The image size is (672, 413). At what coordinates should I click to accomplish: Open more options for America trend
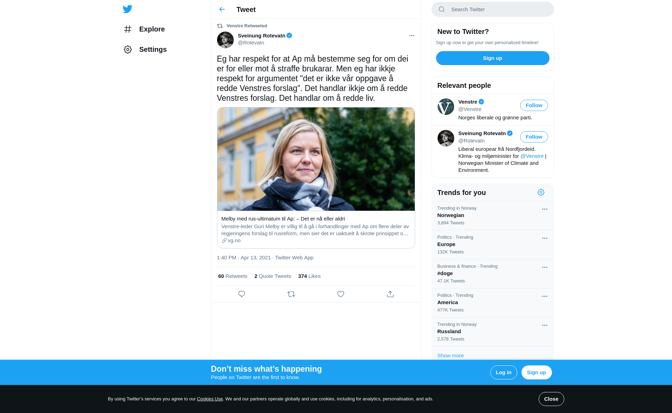(545, 296)
